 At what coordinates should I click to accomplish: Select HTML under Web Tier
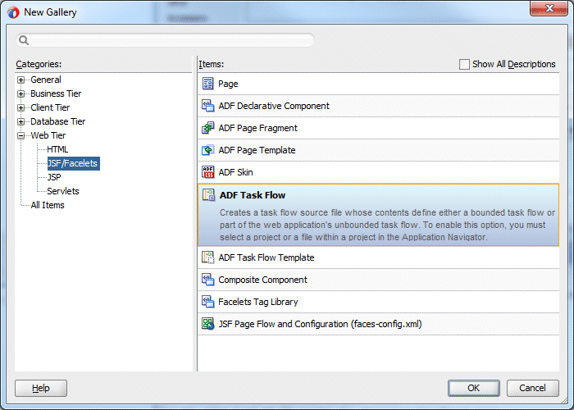[57, 149]
